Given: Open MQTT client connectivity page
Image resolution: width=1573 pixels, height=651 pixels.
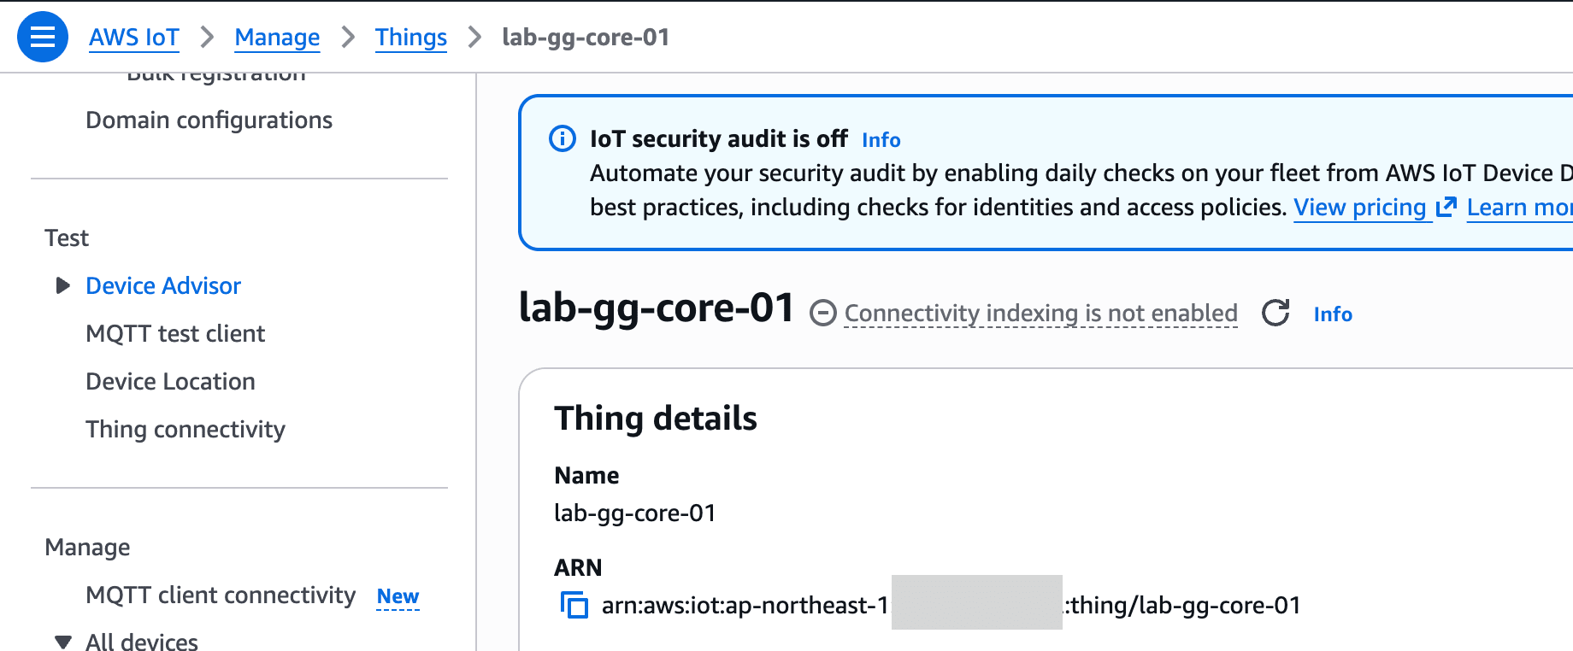Looking at the screenshot, I should click(221, 595).
